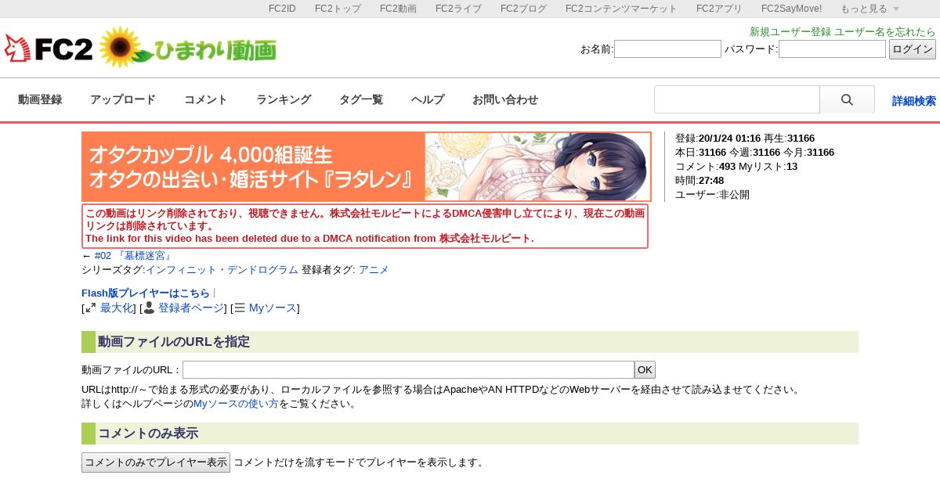Open コメント navigation item
The height and width of the screenshot is (493, 940).
[206, 99]
